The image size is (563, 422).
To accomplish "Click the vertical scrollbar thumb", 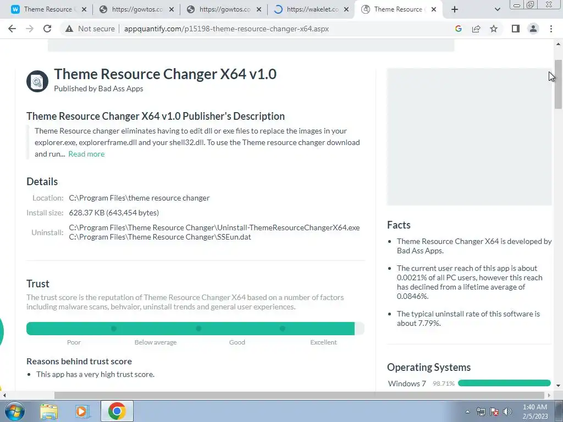I will coord(558,84).
